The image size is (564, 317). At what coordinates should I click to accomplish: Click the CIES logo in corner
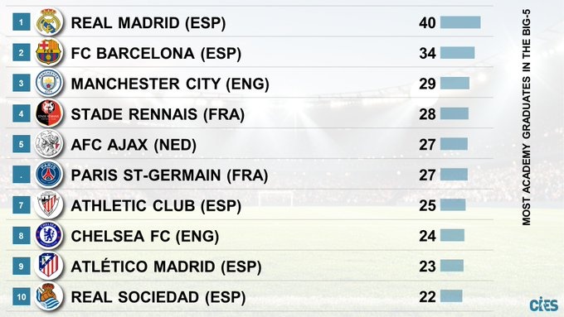[543, 305]
